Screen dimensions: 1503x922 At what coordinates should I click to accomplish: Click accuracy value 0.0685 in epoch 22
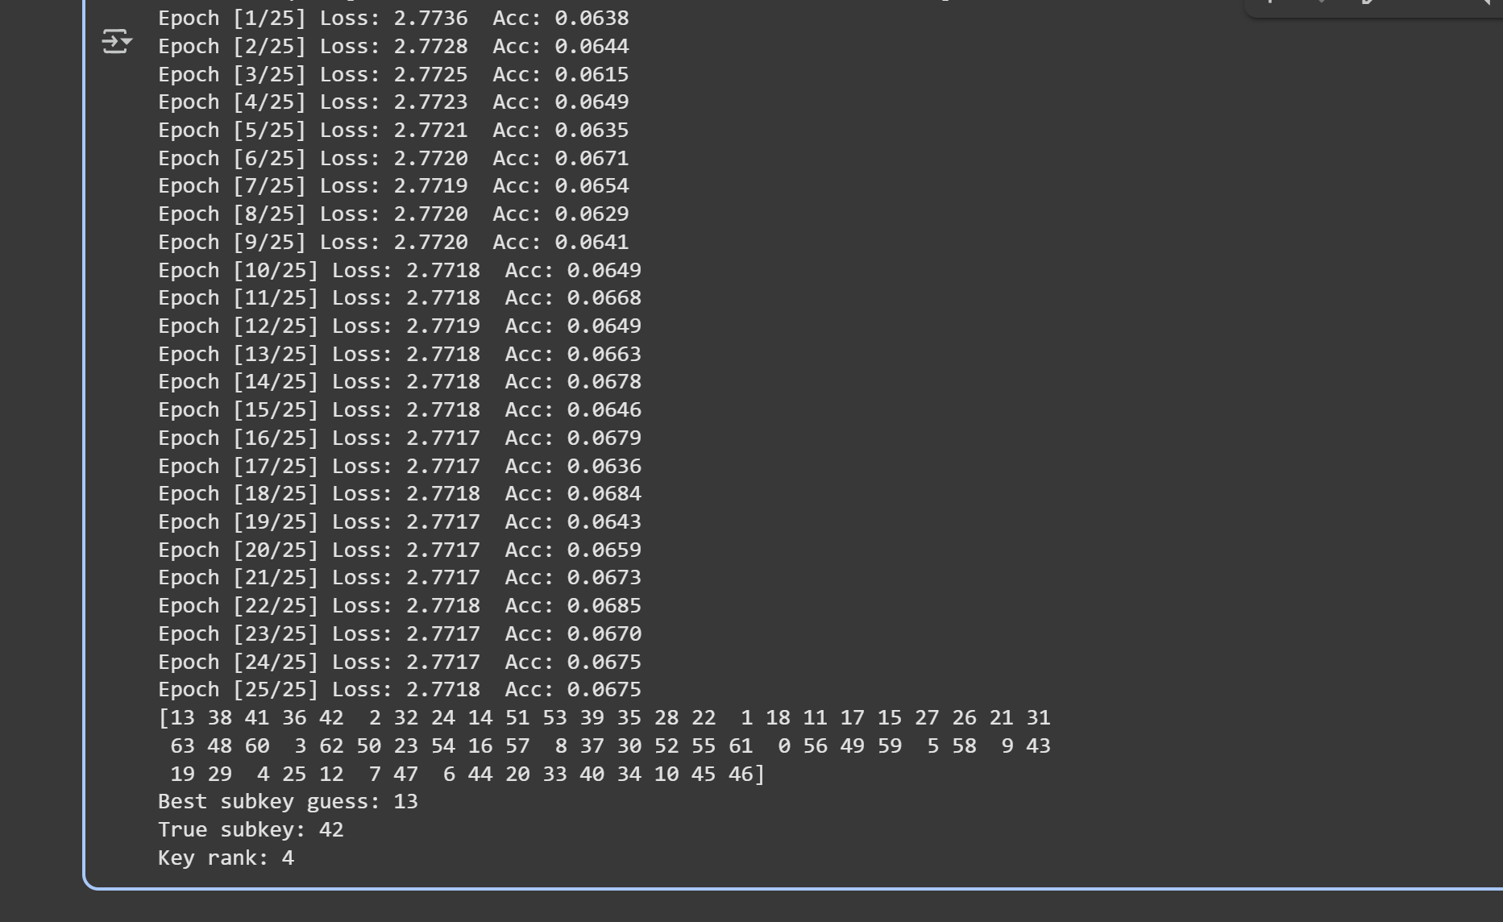(x=604, y=606)
